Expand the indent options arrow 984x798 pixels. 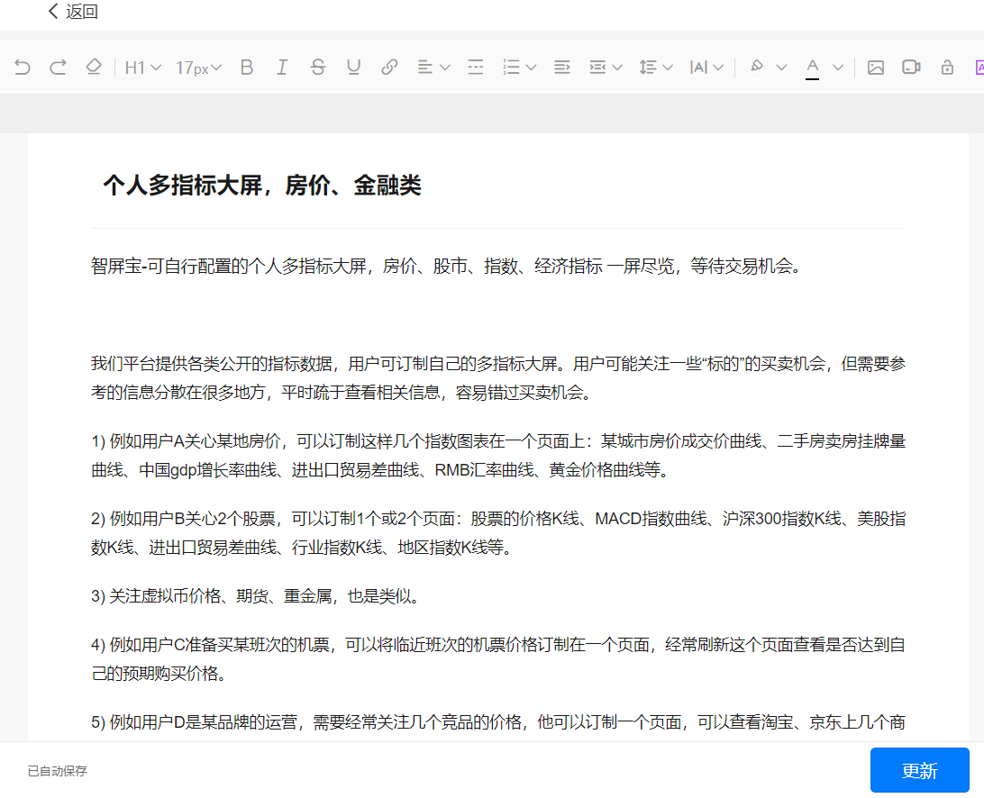(x=617, y=68)
